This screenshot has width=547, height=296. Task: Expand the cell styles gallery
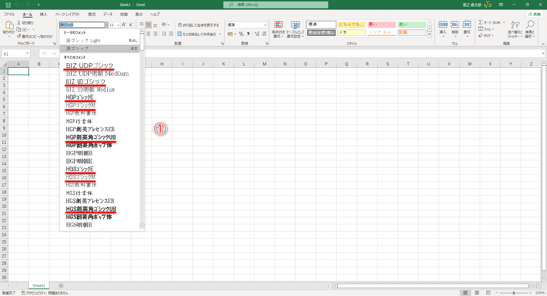[x=429, y=34]
